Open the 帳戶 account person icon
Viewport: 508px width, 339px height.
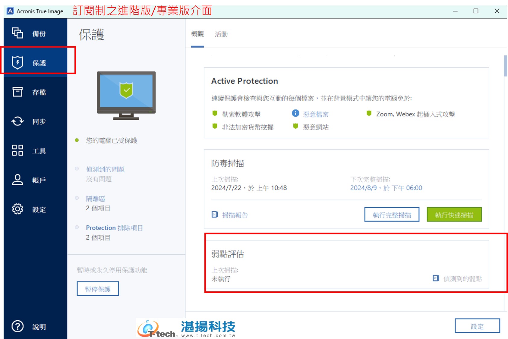tap(17, 180)
